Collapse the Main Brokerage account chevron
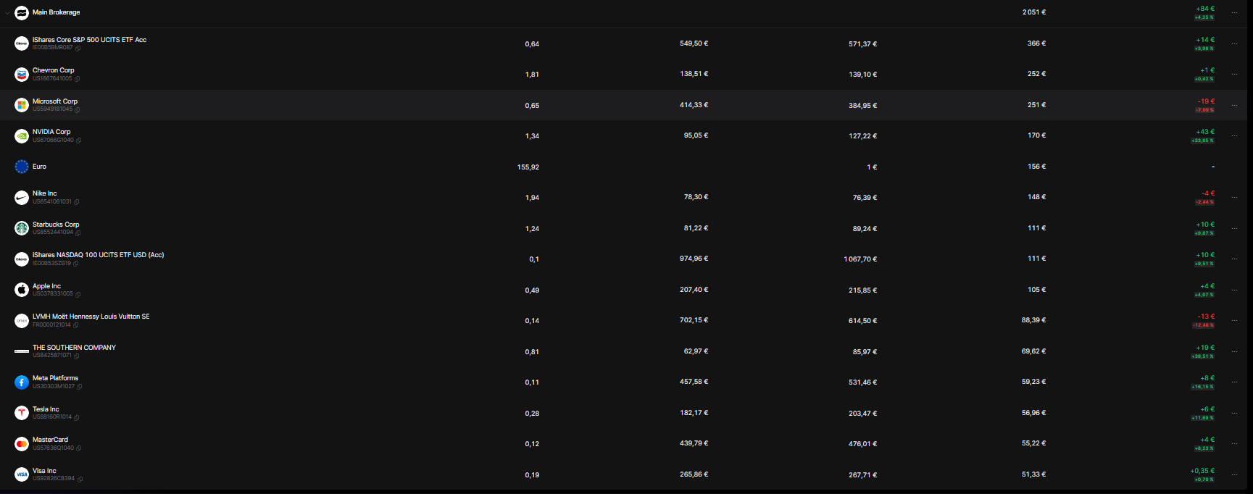 (x=7, y=13)
